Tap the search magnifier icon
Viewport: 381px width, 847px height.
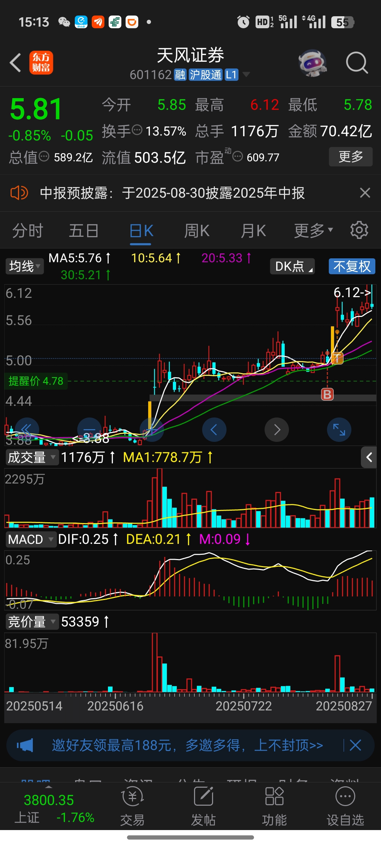[357, 63]
